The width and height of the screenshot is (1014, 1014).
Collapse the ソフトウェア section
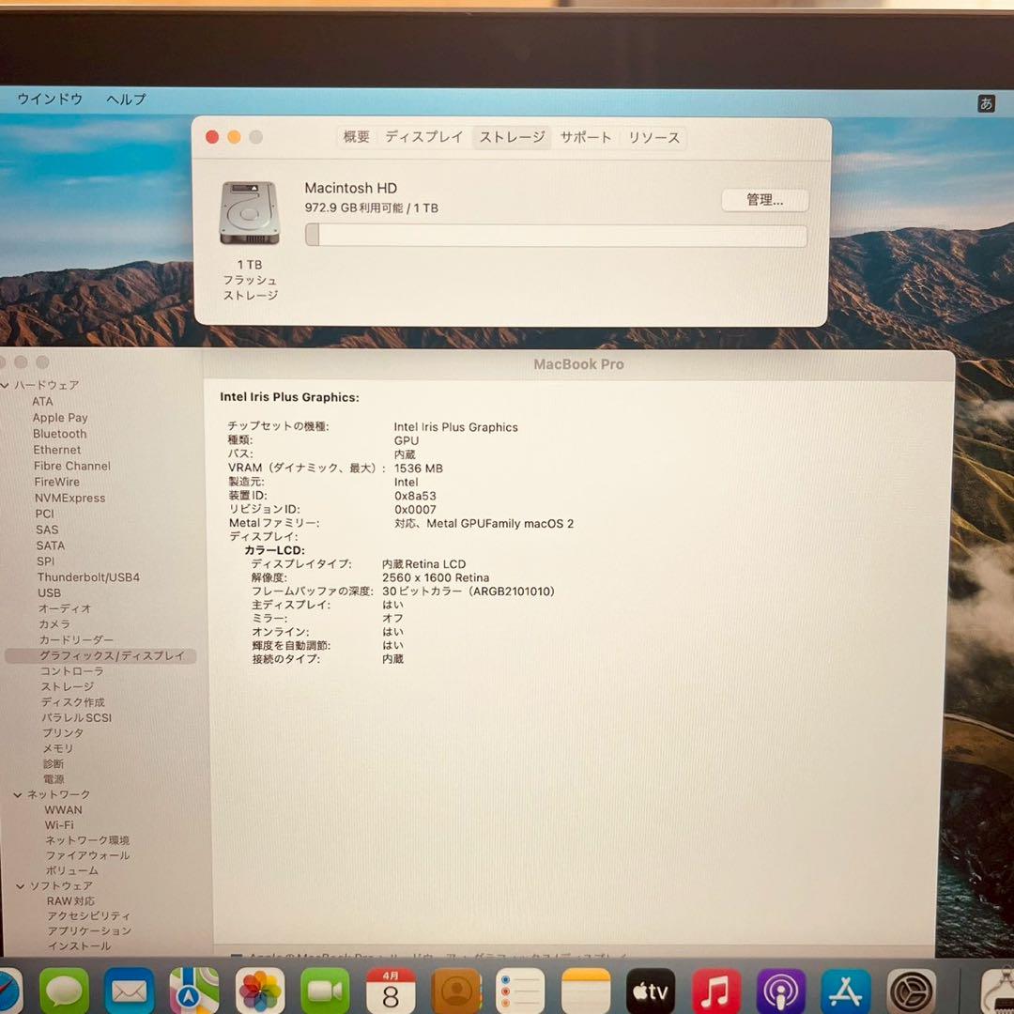(x=20, y=886)
